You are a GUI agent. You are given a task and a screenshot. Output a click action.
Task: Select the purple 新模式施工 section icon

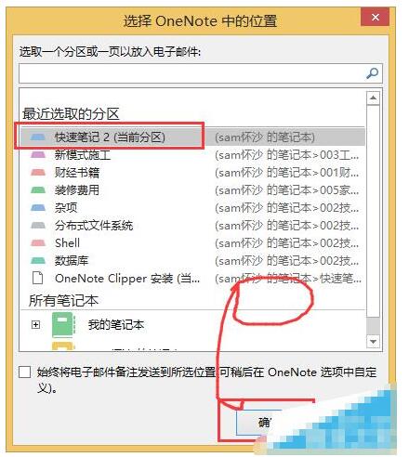[x=38, y=154]
